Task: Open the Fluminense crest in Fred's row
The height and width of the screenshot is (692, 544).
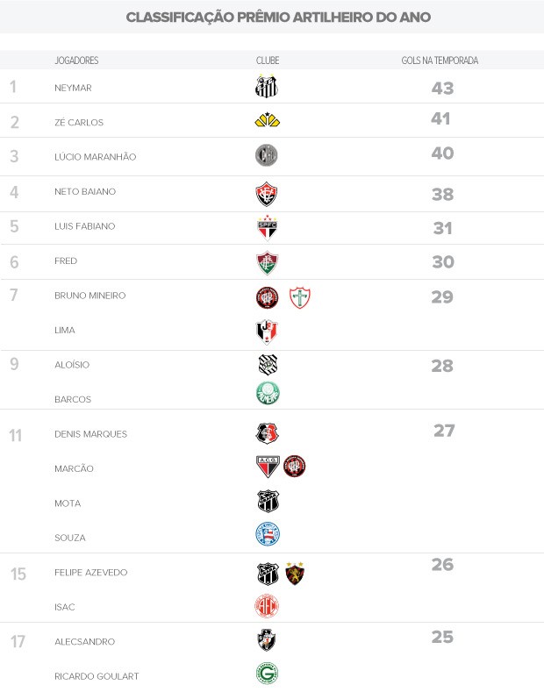Action: (x=267, y=262)
